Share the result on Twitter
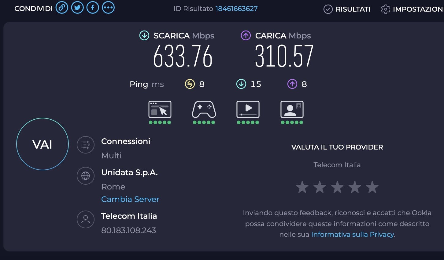This screenshot has height=260, width=444. (77, 8)
